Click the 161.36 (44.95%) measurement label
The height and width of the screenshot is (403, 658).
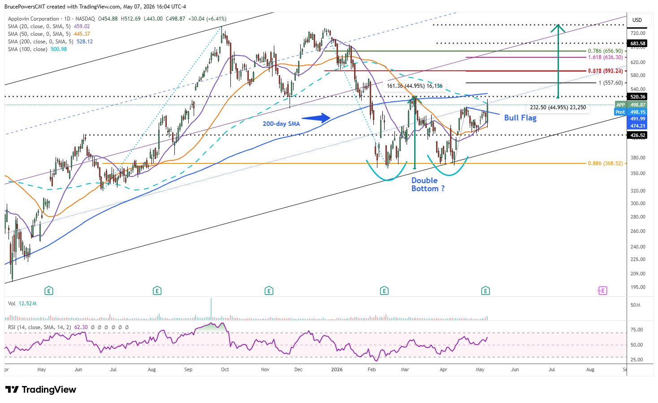pos(415,86)
